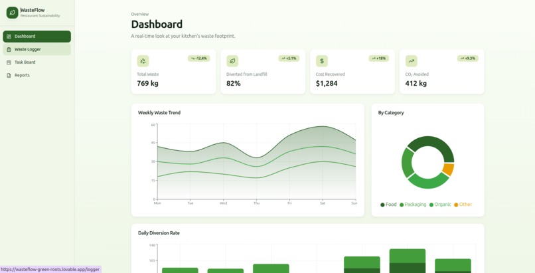Image resolution: width=535 pixels, height=273 pixels.
Task: Click the Dashboard page heading
Action: tap(157, 24)
